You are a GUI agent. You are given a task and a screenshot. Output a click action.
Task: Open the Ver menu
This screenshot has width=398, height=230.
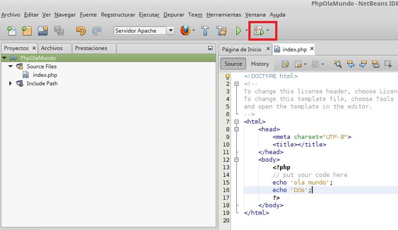point(46,15)
